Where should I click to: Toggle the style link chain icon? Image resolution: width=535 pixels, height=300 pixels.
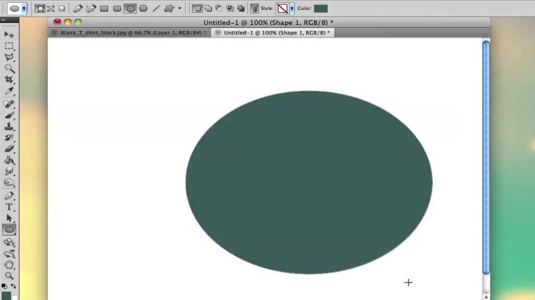tap(254, 8)
